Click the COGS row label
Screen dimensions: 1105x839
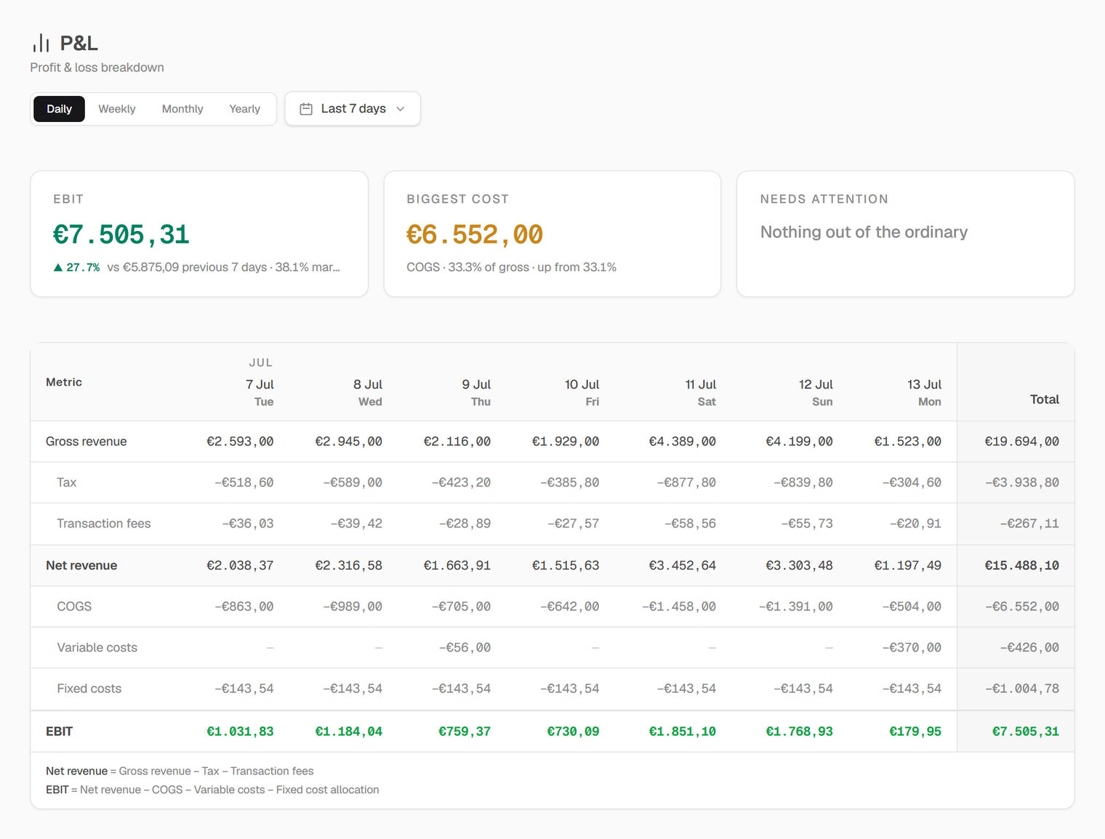pyautogui.click(x=74, y=607)
